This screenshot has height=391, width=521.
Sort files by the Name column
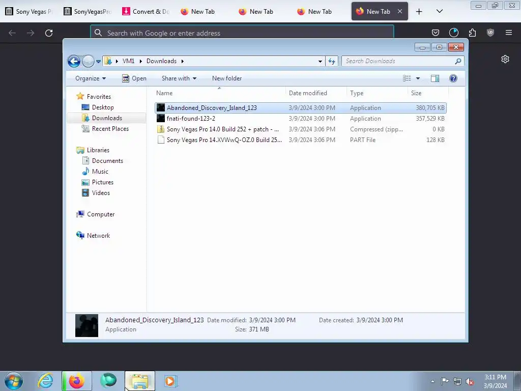[x=219, y=93]
